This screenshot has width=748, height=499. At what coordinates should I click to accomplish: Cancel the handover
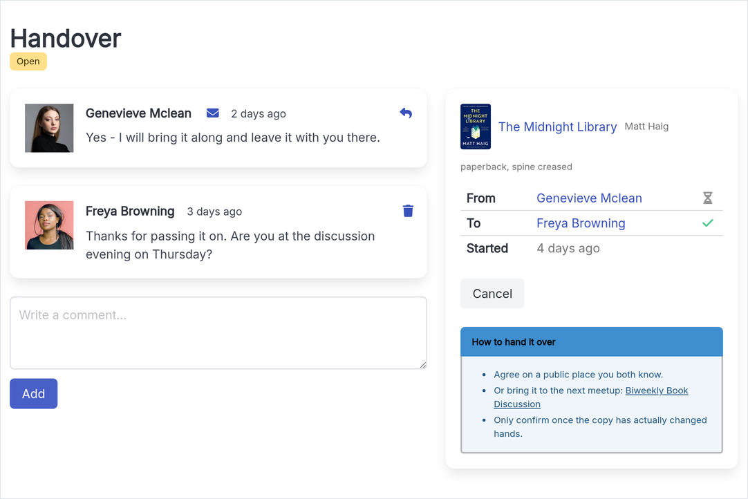(x=492, y=294)
